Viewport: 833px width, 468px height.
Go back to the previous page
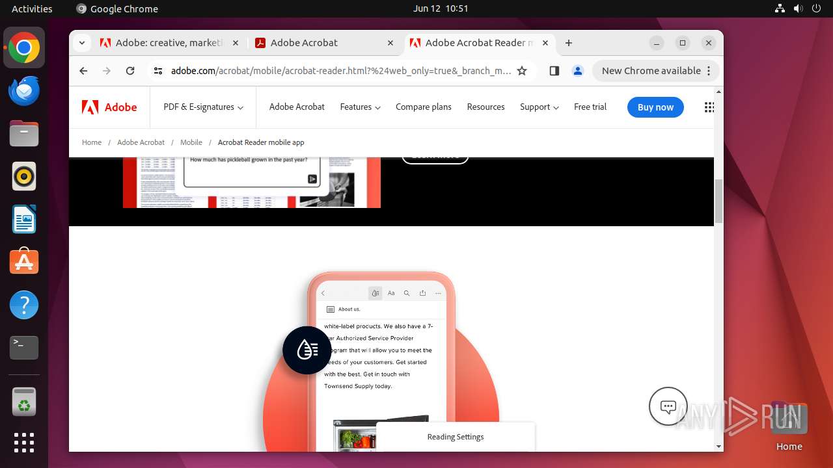[x=83, y=71]
